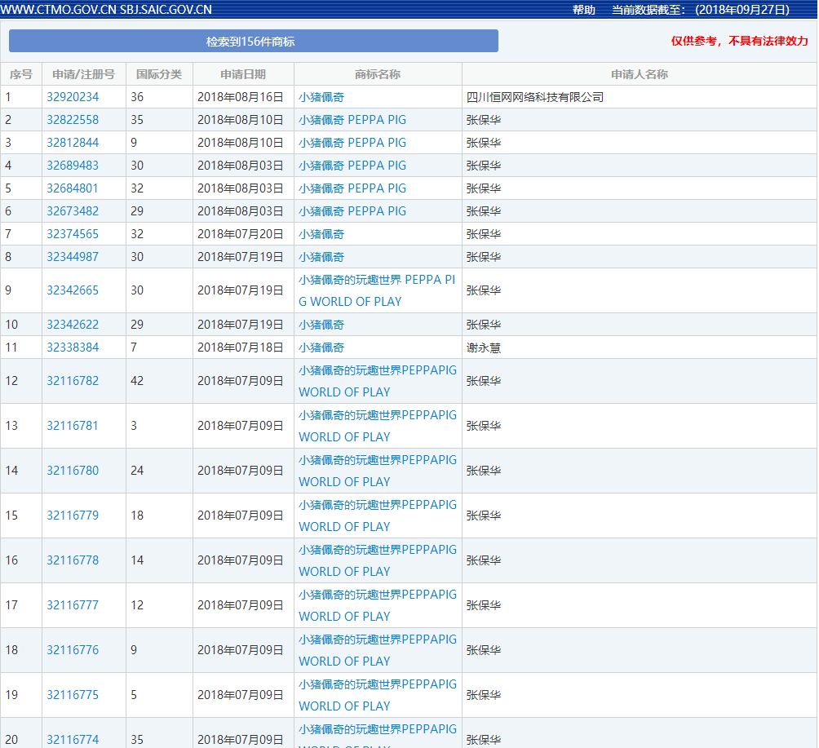
Task: Open application number 32116775
Action: click(x=73, y=695)
